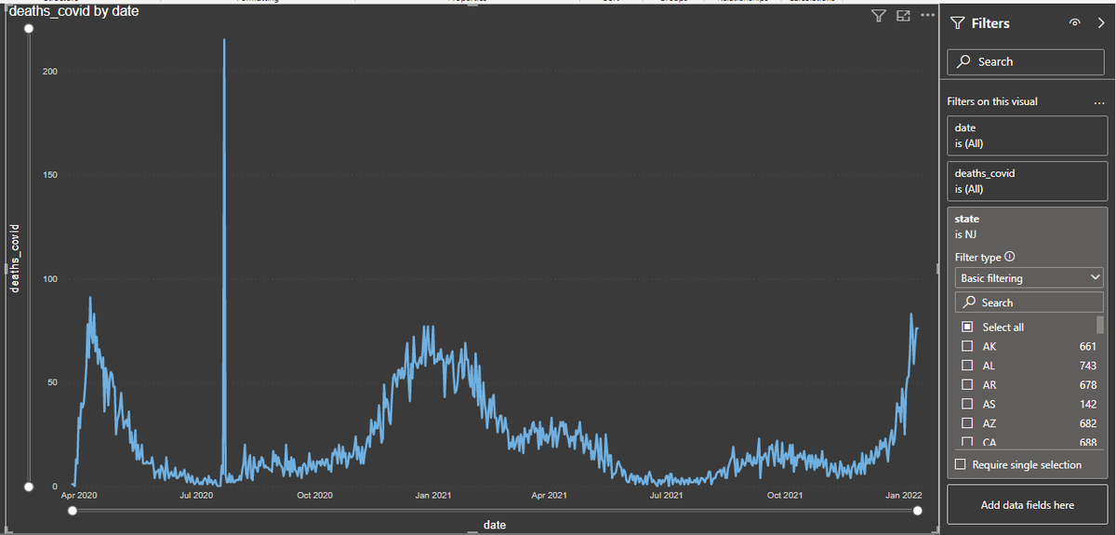Enable Require single selection

point(961,464)
